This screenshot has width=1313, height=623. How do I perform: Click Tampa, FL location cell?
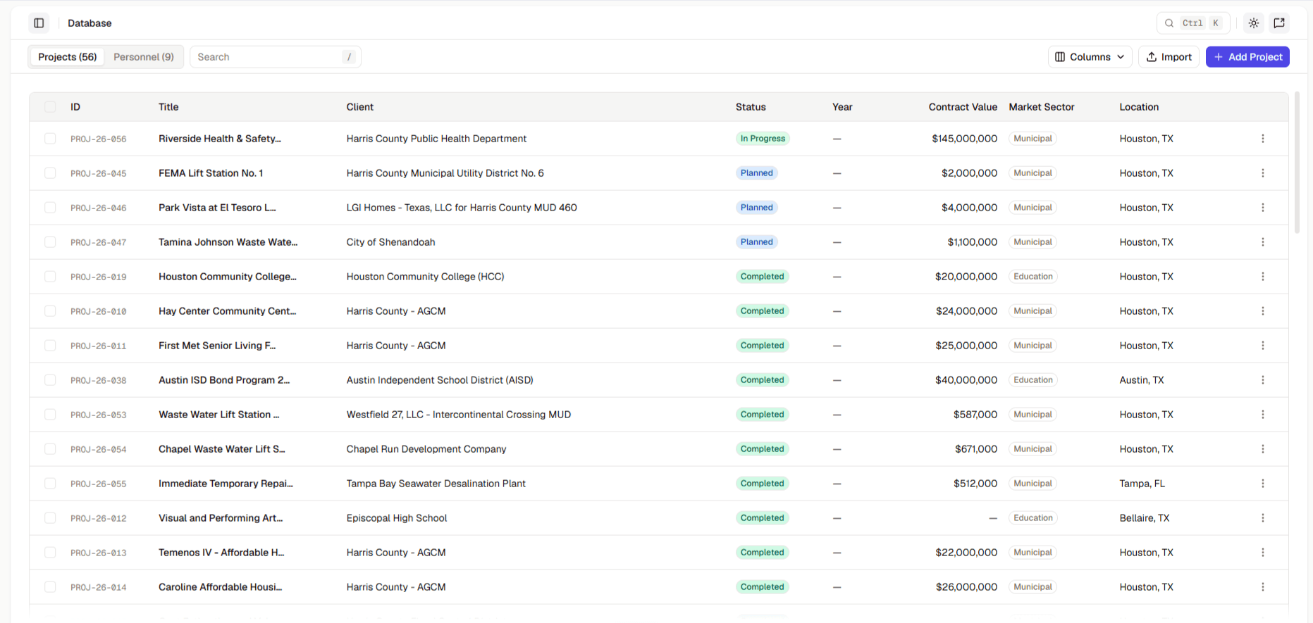pos(1142,484)
